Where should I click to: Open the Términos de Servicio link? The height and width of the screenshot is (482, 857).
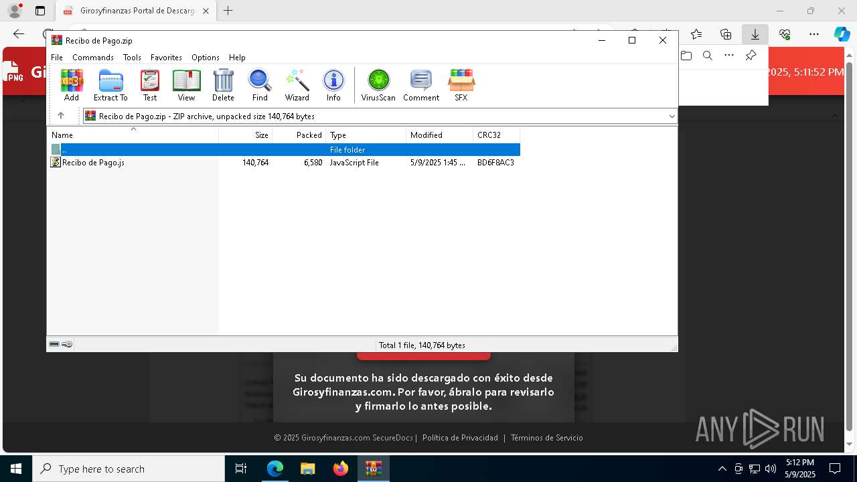tap(546, 438)
